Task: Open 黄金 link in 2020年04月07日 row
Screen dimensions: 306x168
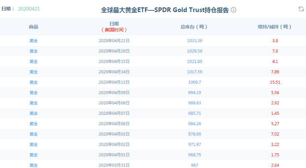Action: [x=34, y=113]
